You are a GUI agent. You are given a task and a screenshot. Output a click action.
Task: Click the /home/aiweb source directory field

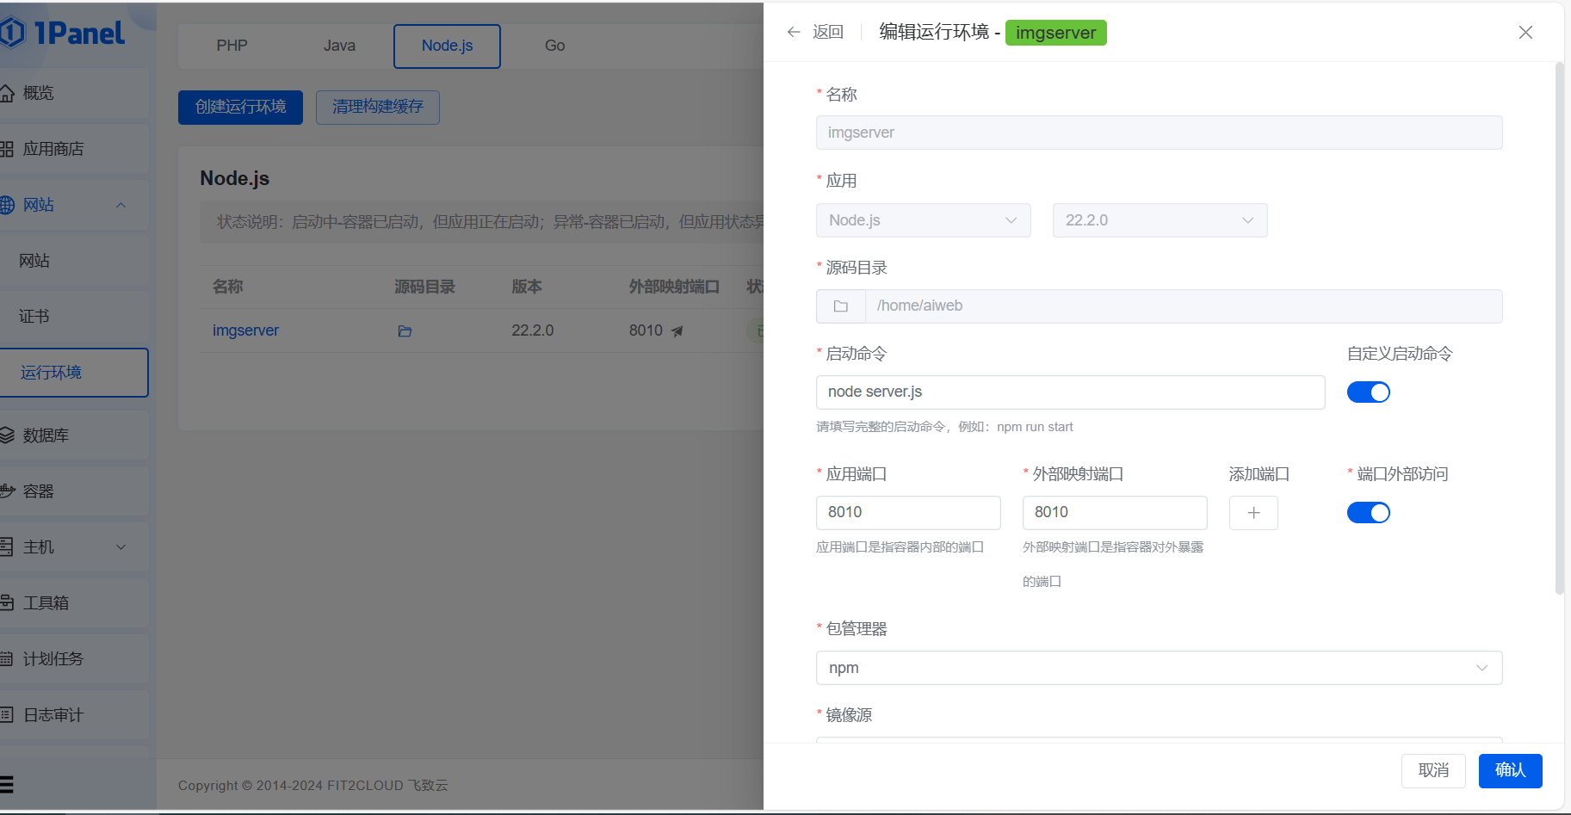tap(1184, 306)
